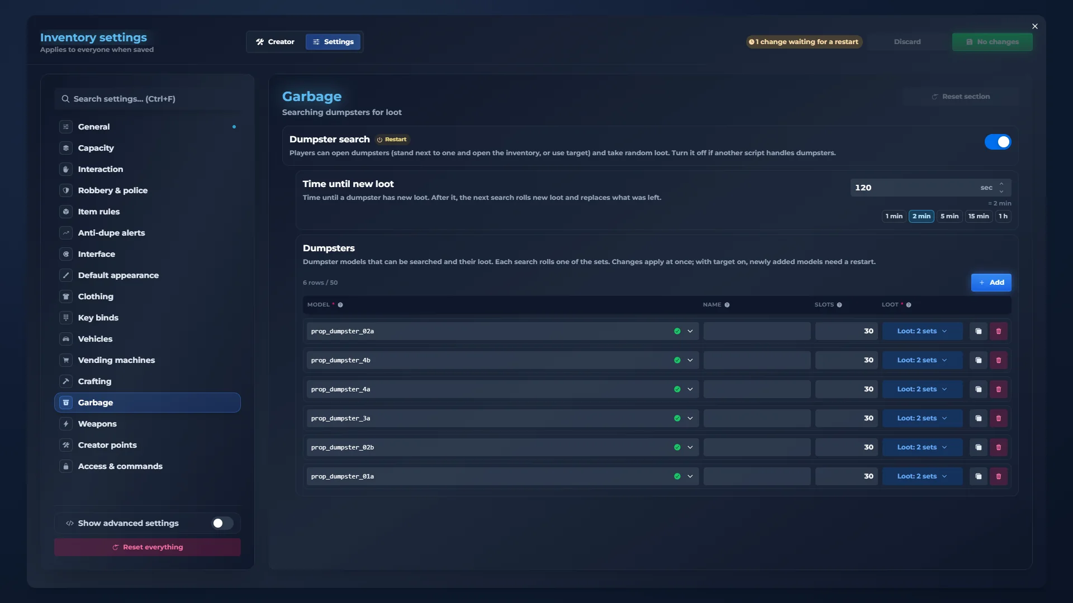
Task: Click the name field for prop_dumpster_02a
Action: click(x=757, y=331)
